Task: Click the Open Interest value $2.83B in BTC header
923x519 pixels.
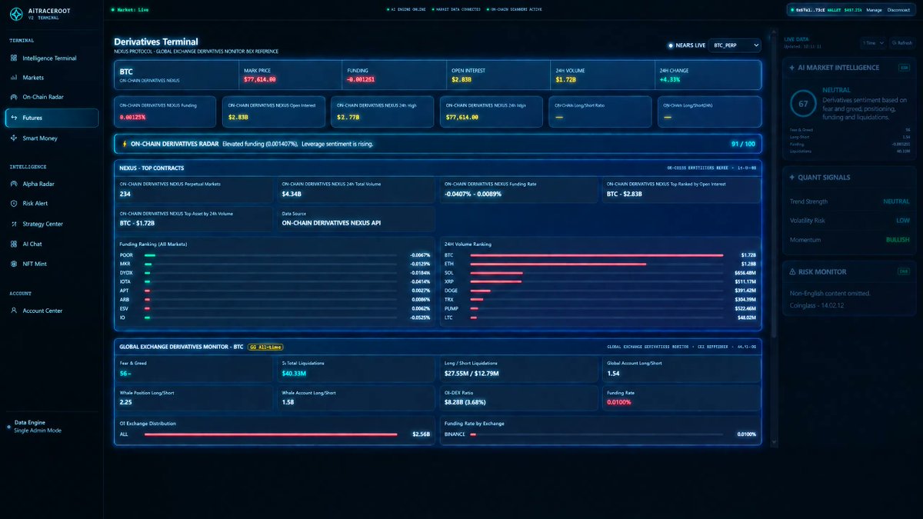Action: (461, 79)
